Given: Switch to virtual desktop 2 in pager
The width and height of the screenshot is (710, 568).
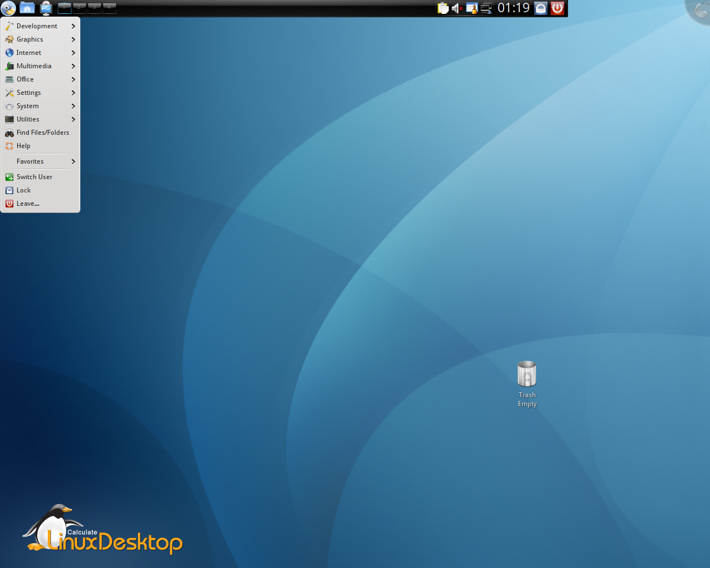Looking at the screenshot, I should [79, 8].
